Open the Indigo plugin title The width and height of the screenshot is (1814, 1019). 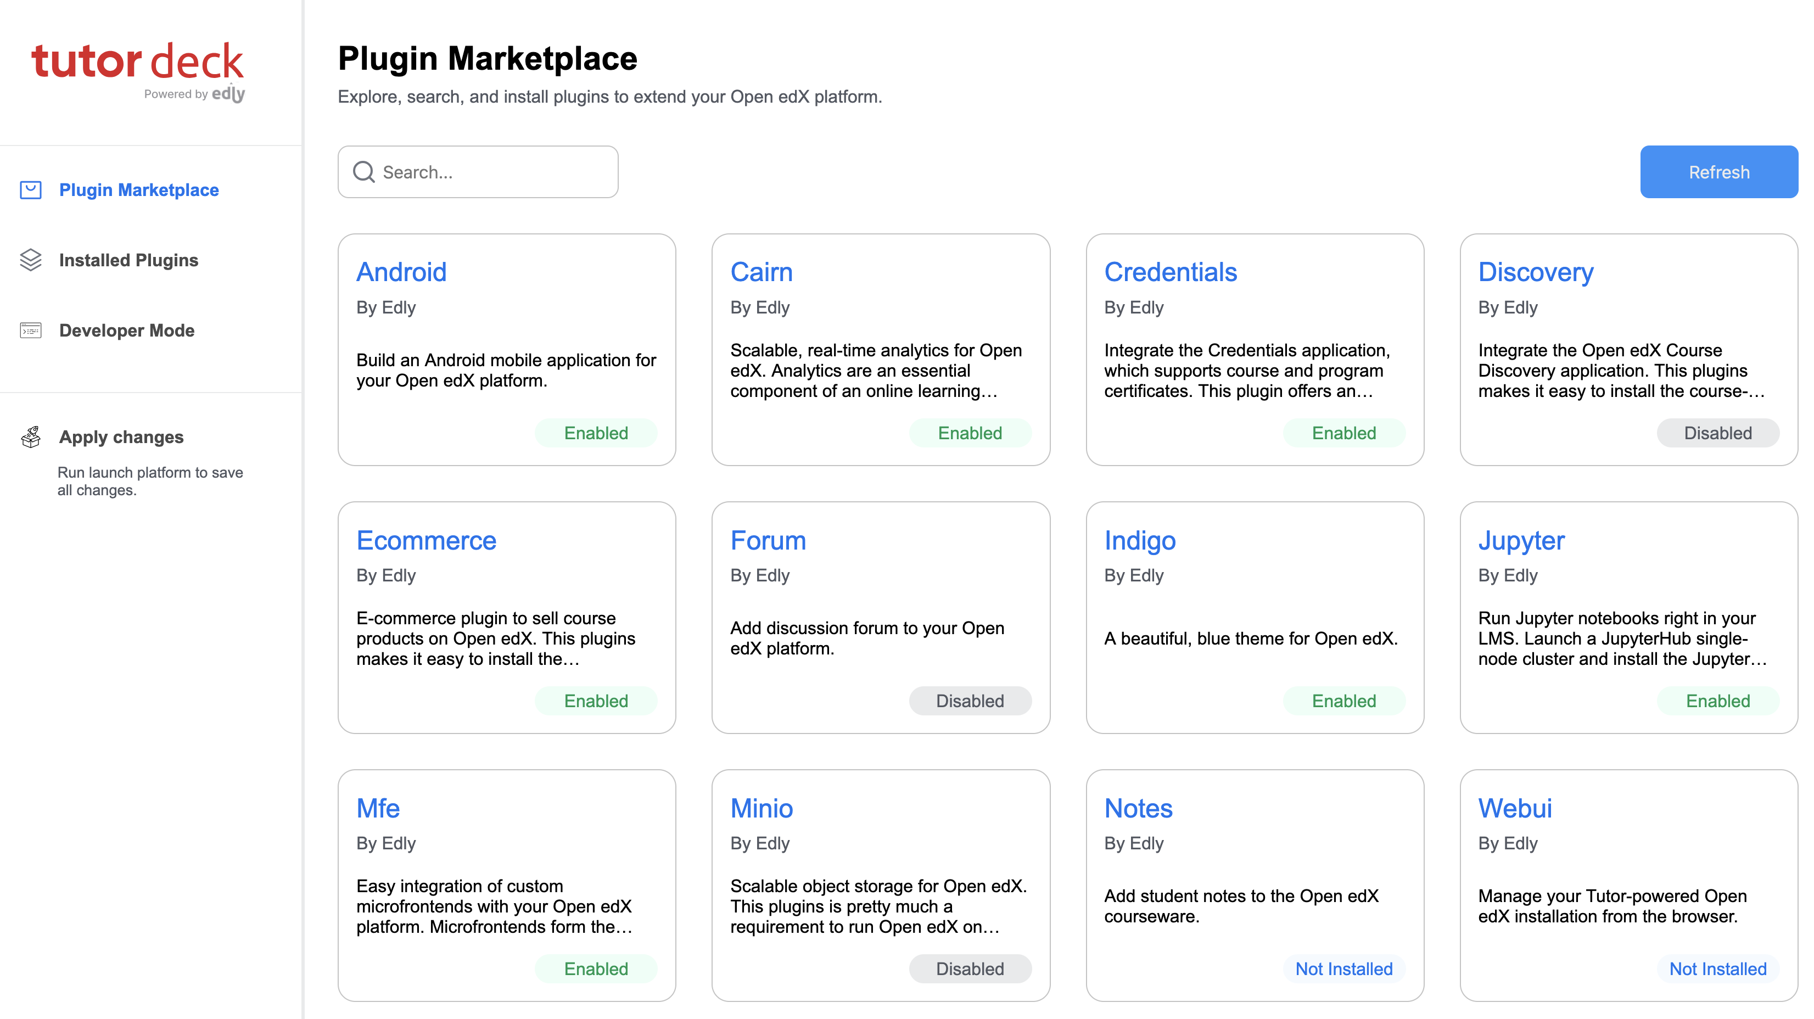pyautogui.click(x=1140, y=540)
